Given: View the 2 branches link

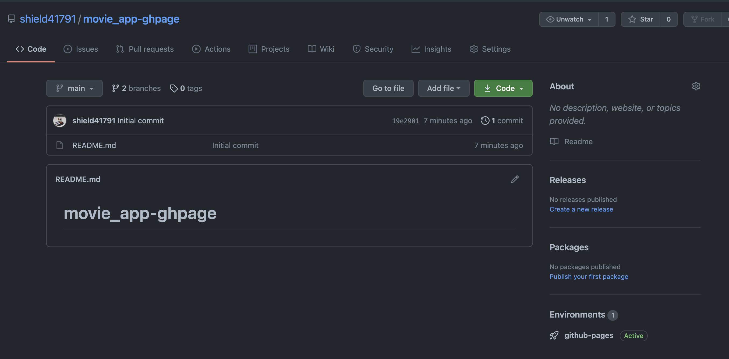Looking at the screenshot, I should pos(136,88).
